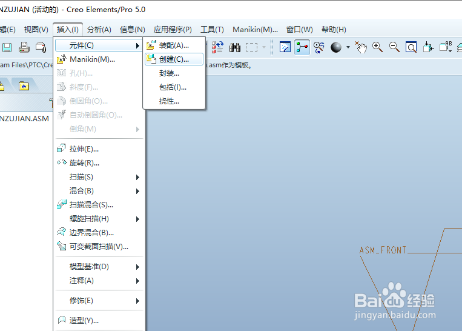Click the zoom in magnifier icon

click(x=377, y=47)
